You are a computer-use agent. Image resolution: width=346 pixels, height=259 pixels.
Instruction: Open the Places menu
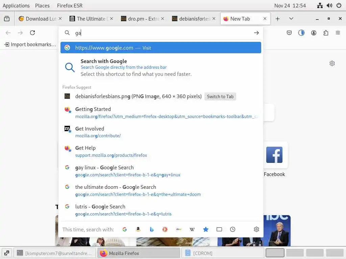click(42, 5)
